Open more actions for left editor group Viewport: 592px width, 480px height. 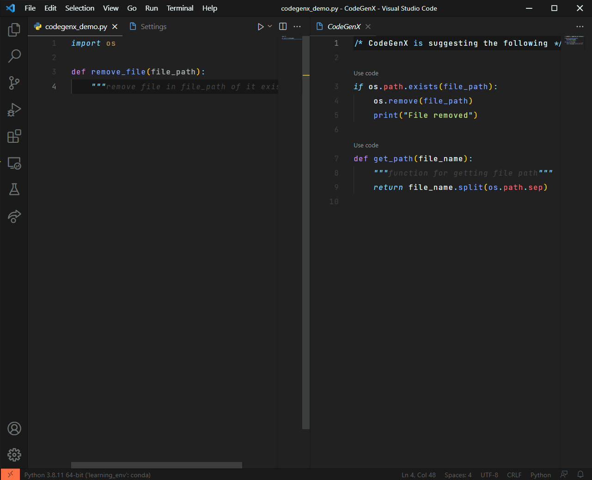click(297, 27)
